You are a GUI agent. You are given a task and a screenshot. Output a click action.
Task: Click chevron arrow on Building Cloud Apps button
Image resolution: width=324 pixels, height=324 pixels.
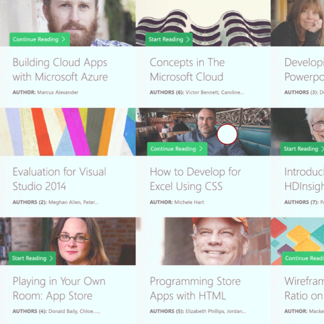pyautogui.click(x=63, y=39)
